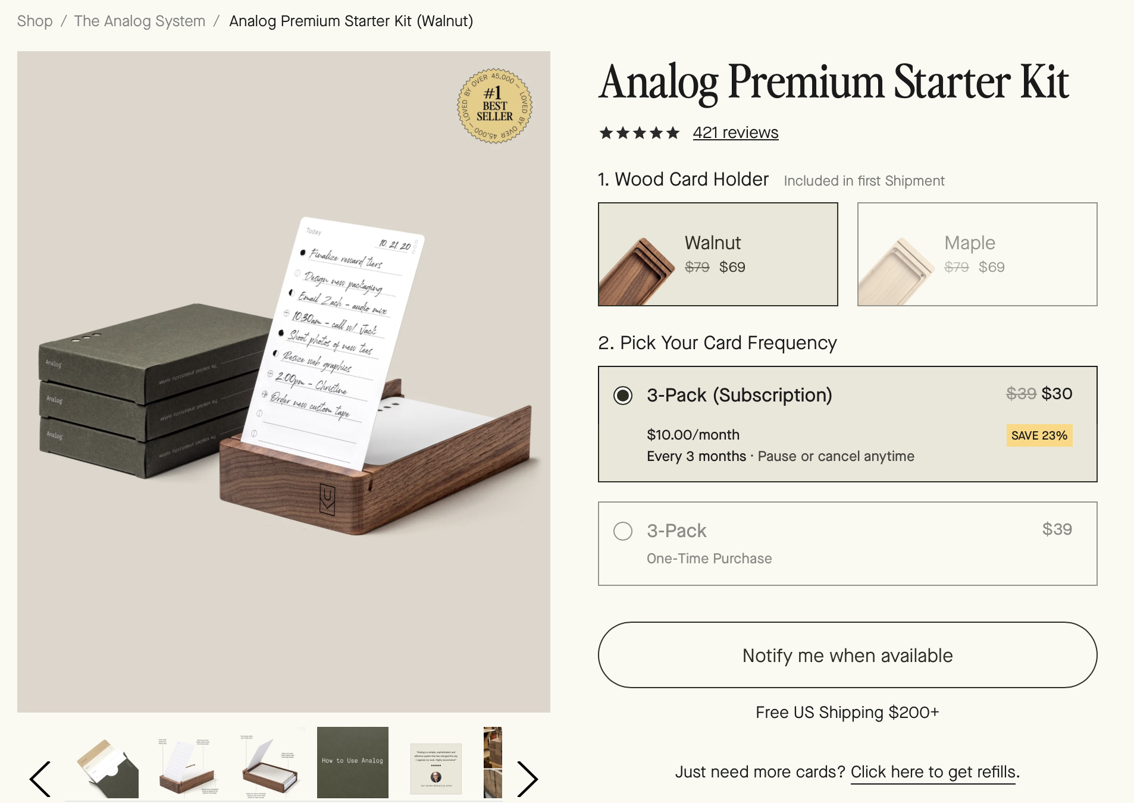1134x803 pixels.
Task: Navigate to The Analog System breadcrumb
Action: tap(139, 21)
